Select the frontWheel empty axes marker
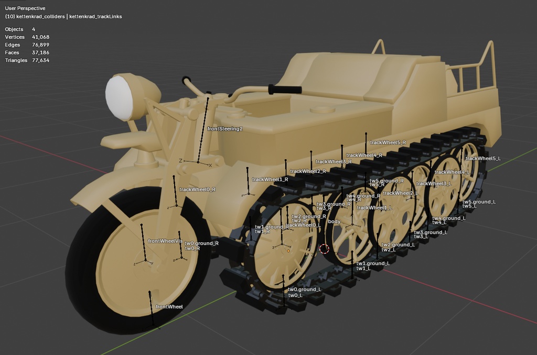The width and height of the screenshot is (537, 355). click(153, 325)
